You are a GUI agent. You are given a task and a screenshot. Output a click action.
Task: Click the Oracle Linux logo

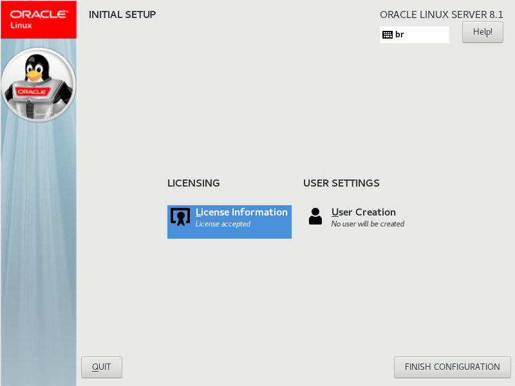[x=39, y=20]
